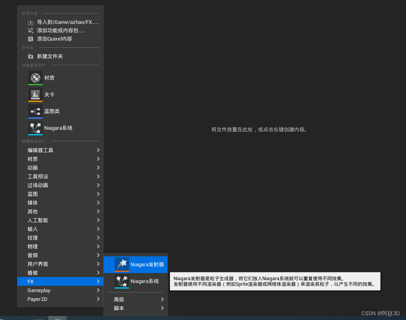Open the 脚本 submenu in FX

point(135,308)
